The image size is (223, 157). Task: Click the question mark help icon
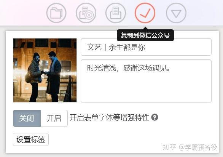click(155, 117)
